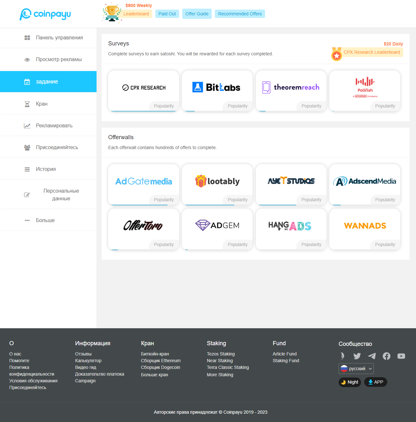Click the three-dots icon beside Больше
This screenshot has width=416, height=422.
click(x=27, y=220)
